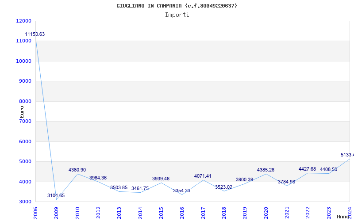Viewport: 354px width, 221px height.
Task: Click the data label 4385.26
Action: (x=265, y=170)
